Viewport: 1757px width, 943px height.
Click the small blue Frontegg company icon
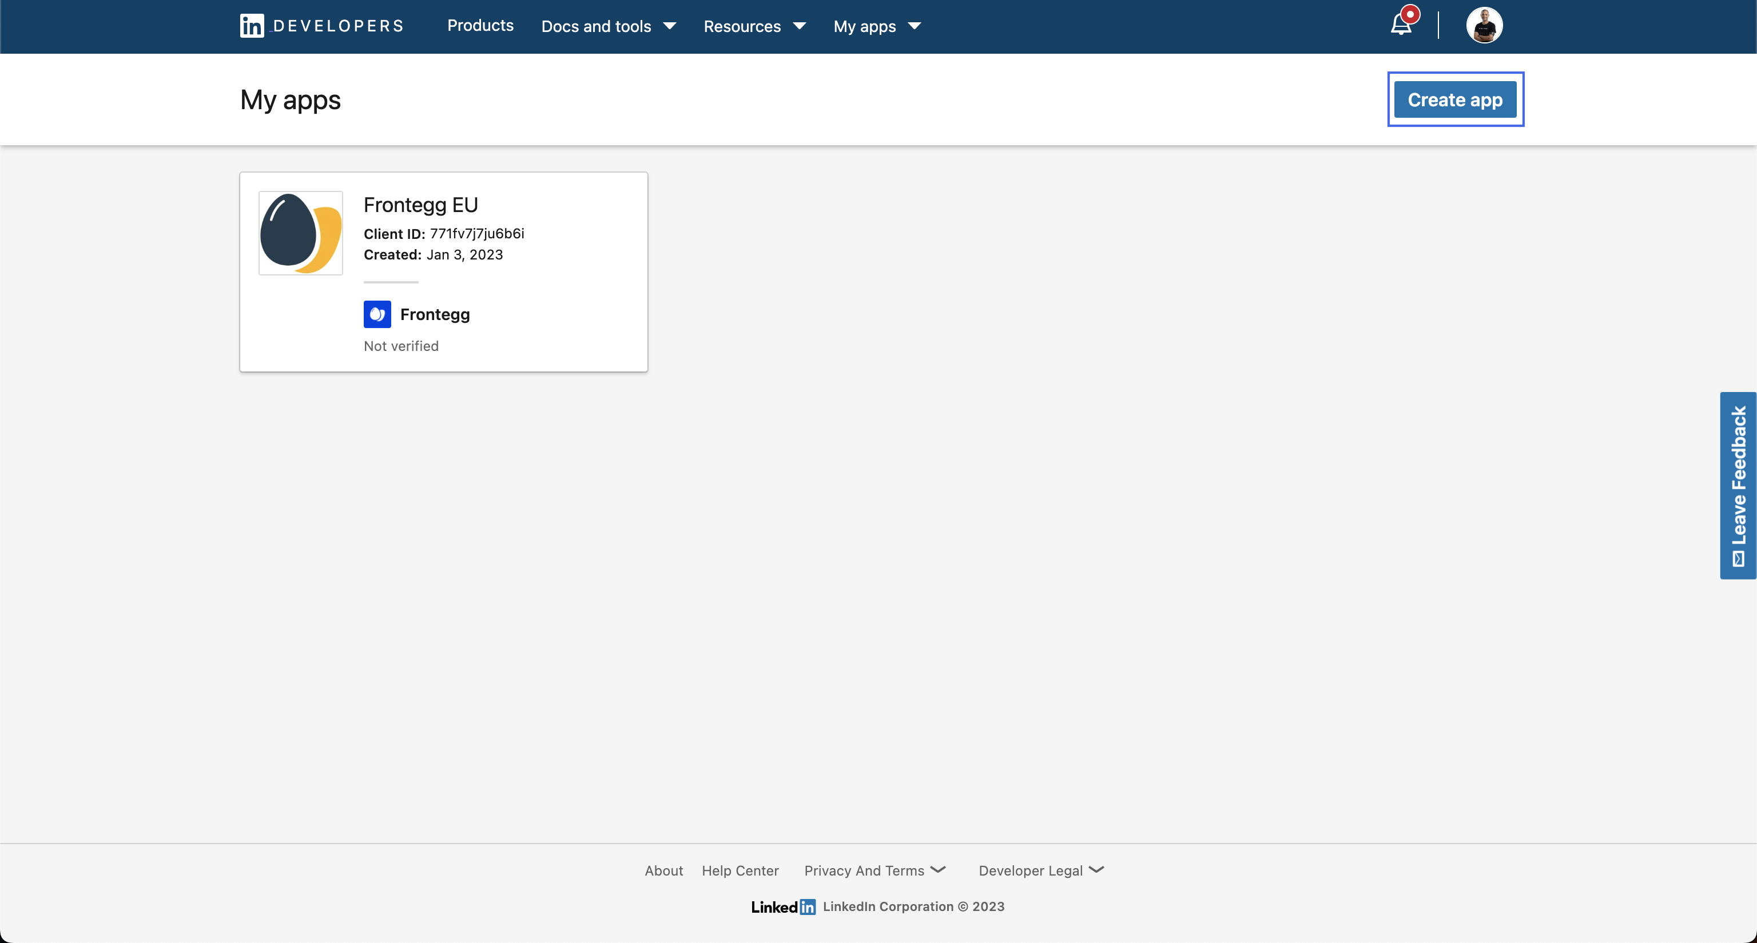(x=377, y=314)
